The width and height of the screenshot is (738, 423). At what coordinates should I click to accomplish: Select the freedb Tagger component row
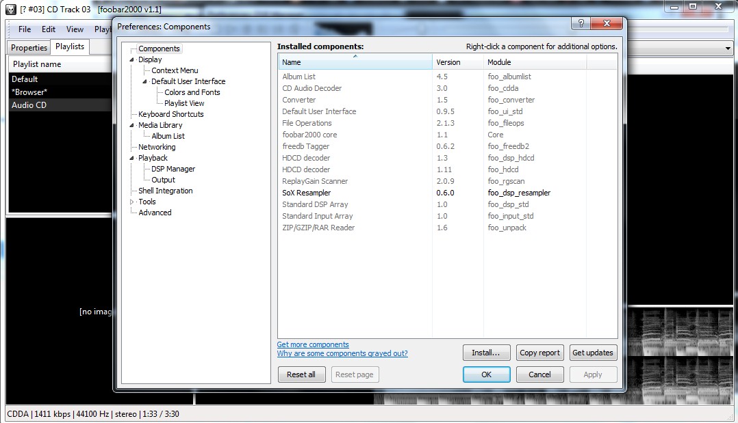447,146
